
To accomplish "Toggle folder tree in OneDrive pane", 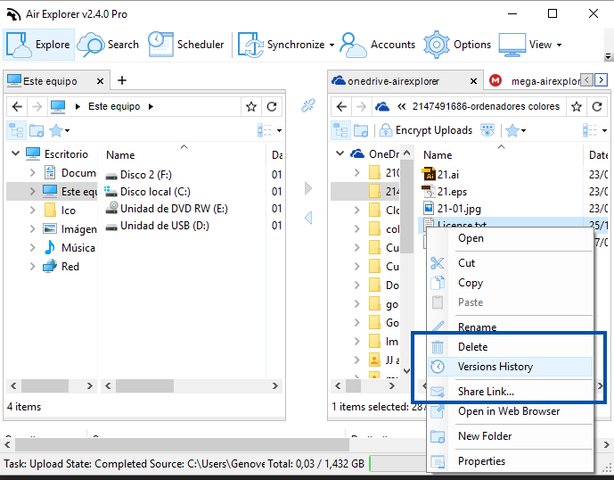I will tap(340, 130).
